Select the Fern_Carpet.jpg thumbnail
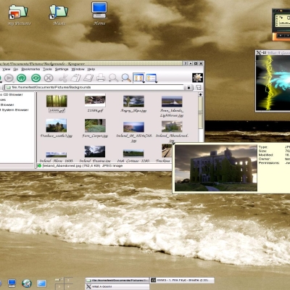 (x=95, y=125)
